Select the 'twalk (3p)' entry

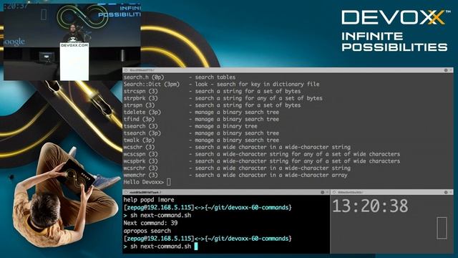[139, 140]
